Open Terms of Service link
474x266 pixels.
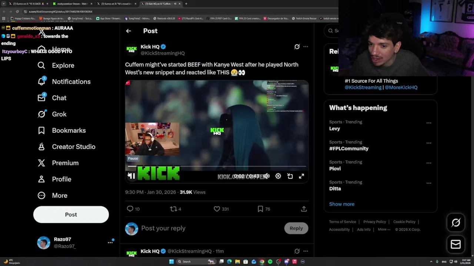(343, 222)
